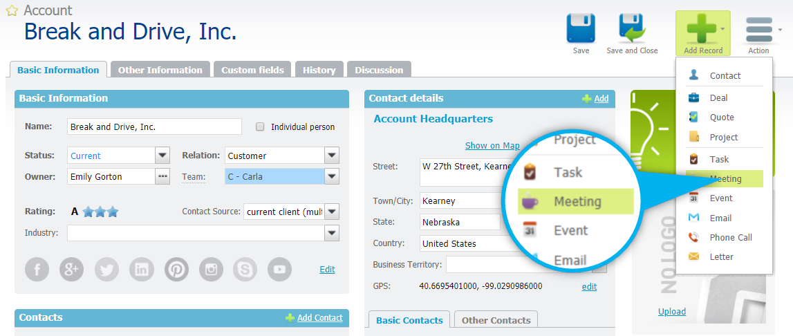The height and width of the screenshot is (336, 793).
Task: Click the Account Headquarters heading
Action: pos(433,119)
